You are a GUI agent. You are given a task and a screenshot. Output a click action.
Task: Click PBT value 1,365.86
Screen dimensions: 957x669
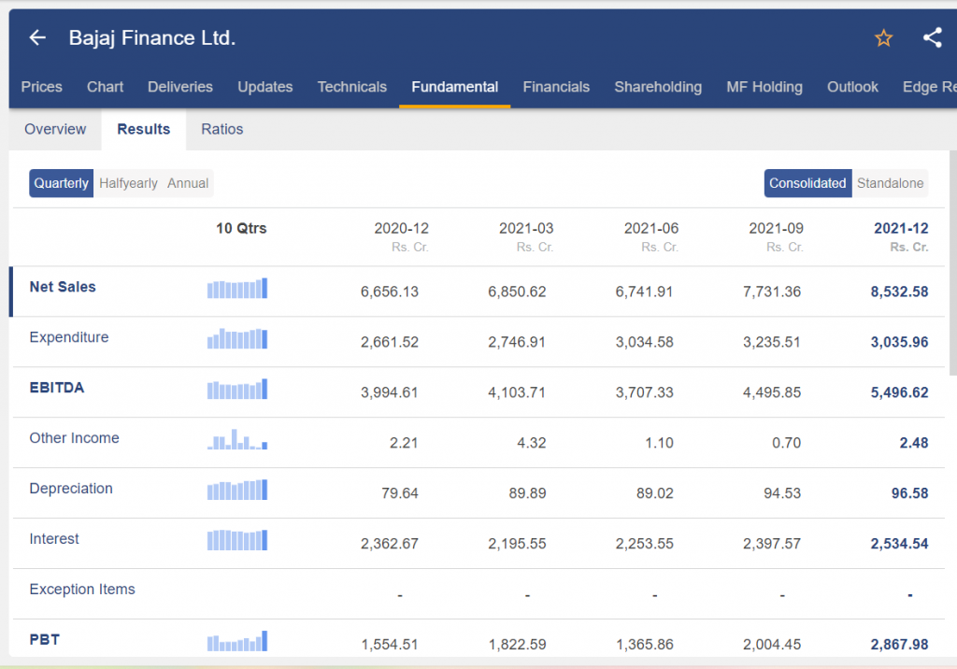coord(645,644)
